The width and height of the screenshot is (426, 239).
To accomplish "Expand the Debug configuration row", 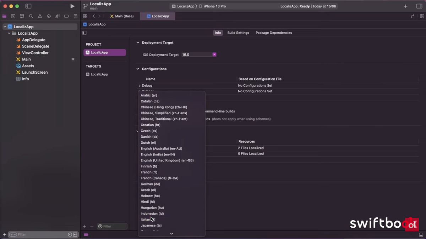I will click(x=140, y=86).
